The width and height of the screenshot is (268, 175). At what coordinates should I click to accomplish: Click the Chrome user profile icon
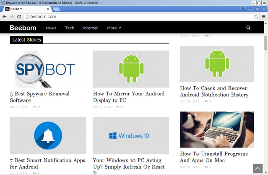coord(243,8)
